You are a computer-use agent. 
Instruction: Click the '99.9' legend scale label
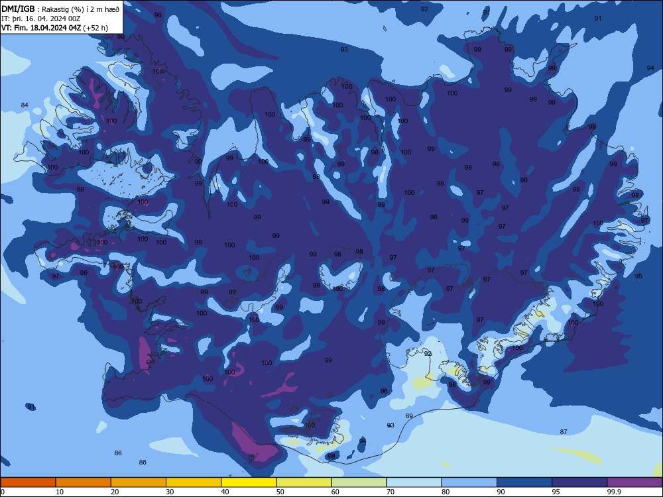[x=614, y=492]
